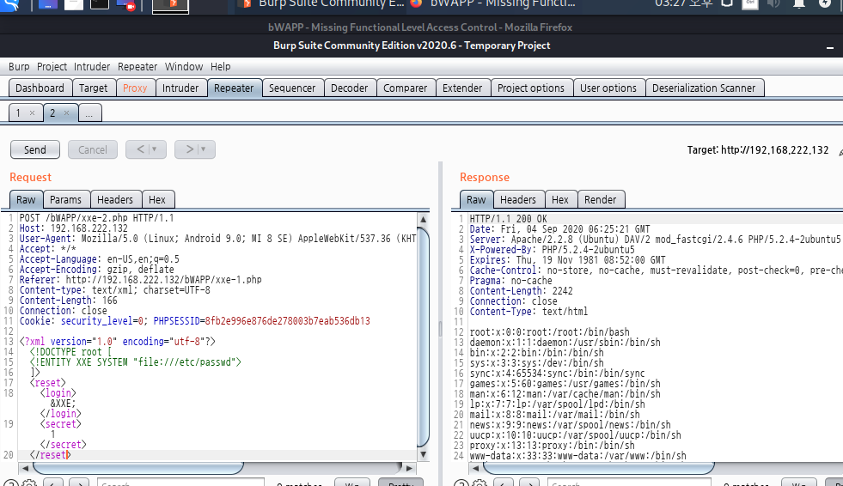843x486 pixels.
Task: Click the request pane scroll-down arrow
Action: pyautogui.click(x=423, y=454)
